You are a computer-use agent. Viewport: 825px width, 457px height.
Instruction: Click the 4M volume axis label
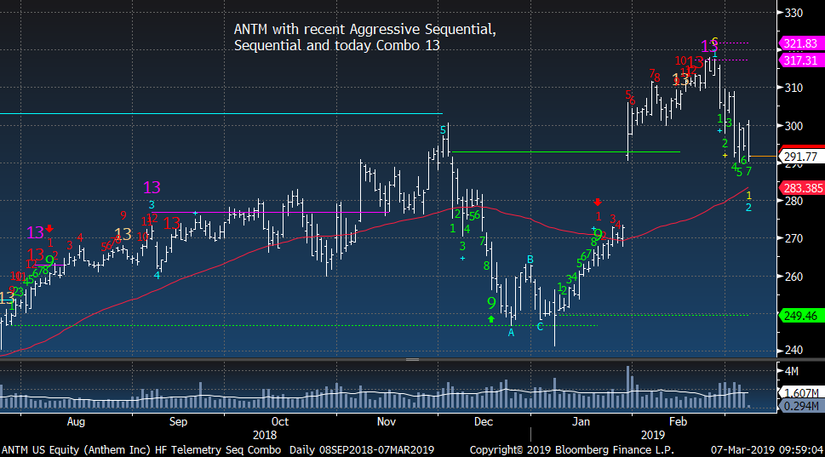(x=792, y=371)
